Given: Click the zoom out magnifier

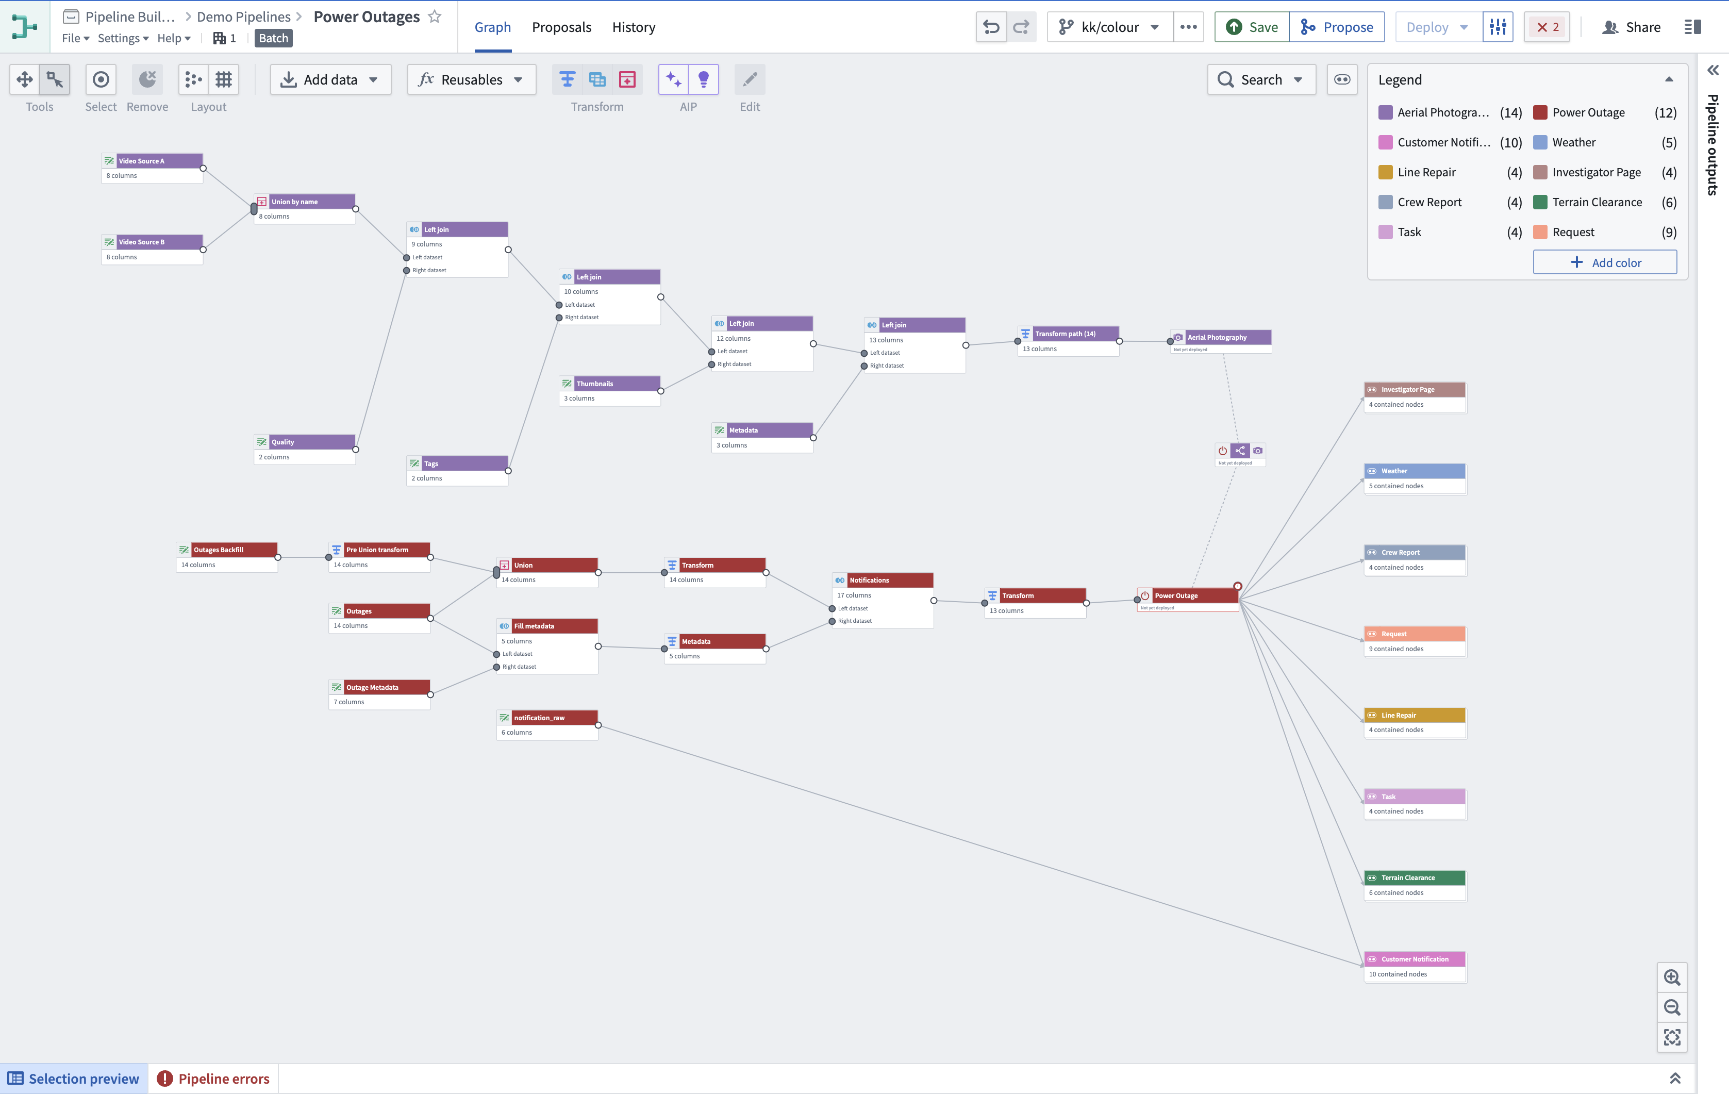Looking at the screenshot, I should [1672, 1008].
